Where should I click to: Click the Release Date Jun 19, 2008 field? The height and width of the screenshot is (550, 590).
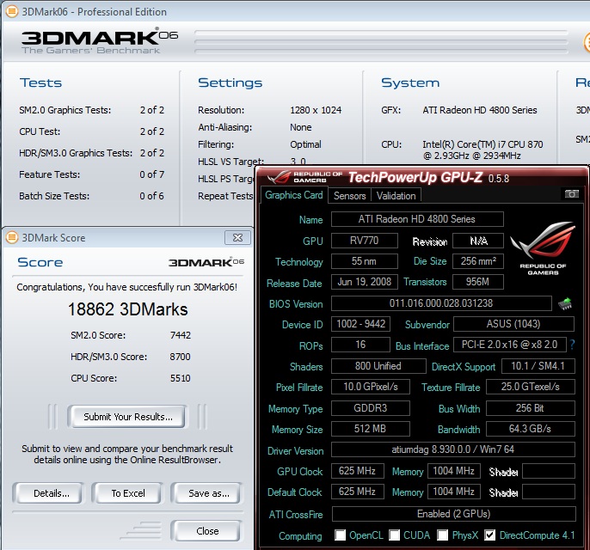(x=365, y=282)
